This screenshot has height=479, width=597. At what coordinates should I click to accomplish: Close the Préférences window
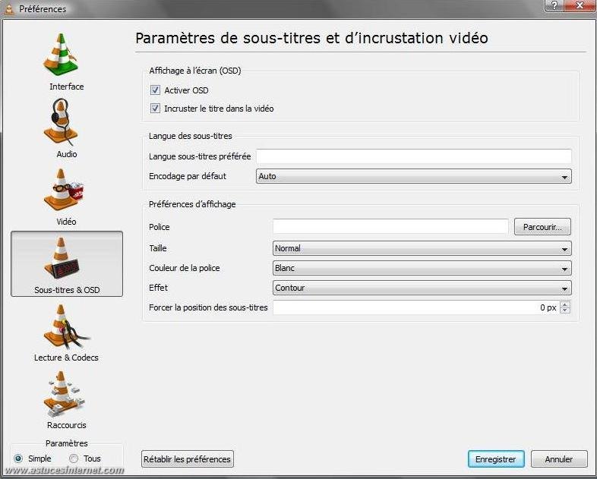pyautogui.click(x=580, y=6)
